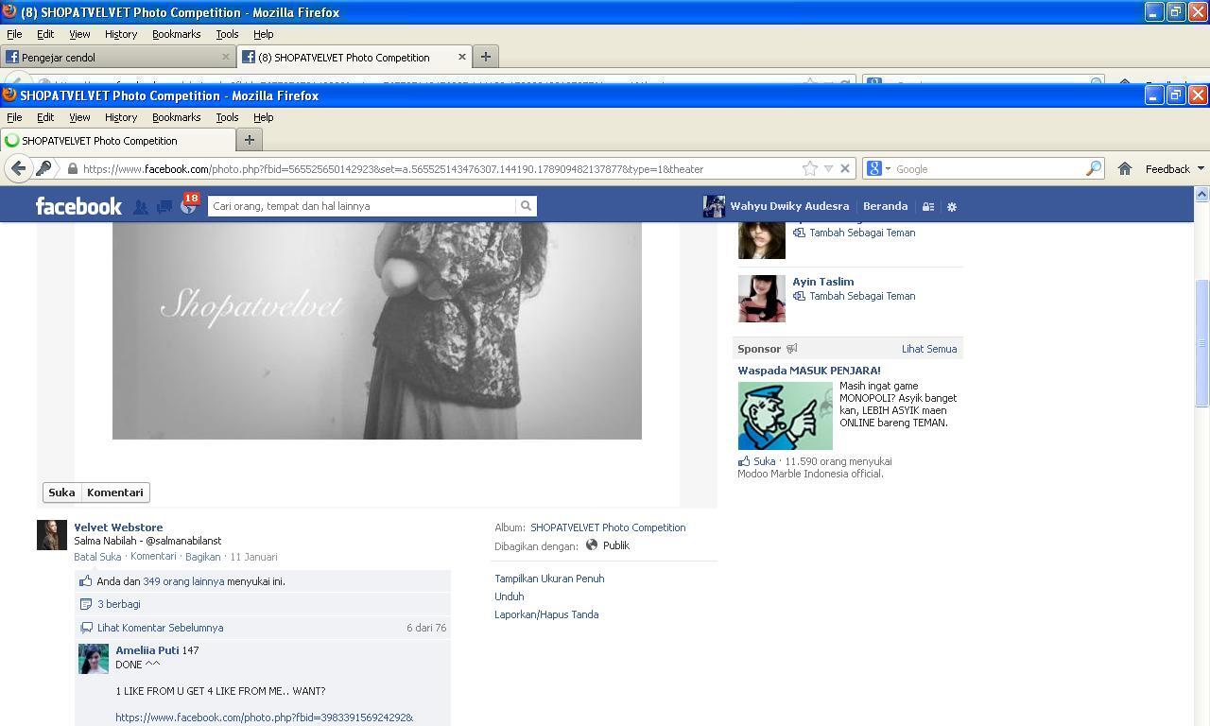Switch to the 'Pengejar cendol' tab in background window
1210x726 pixels.
click(118, 57)
